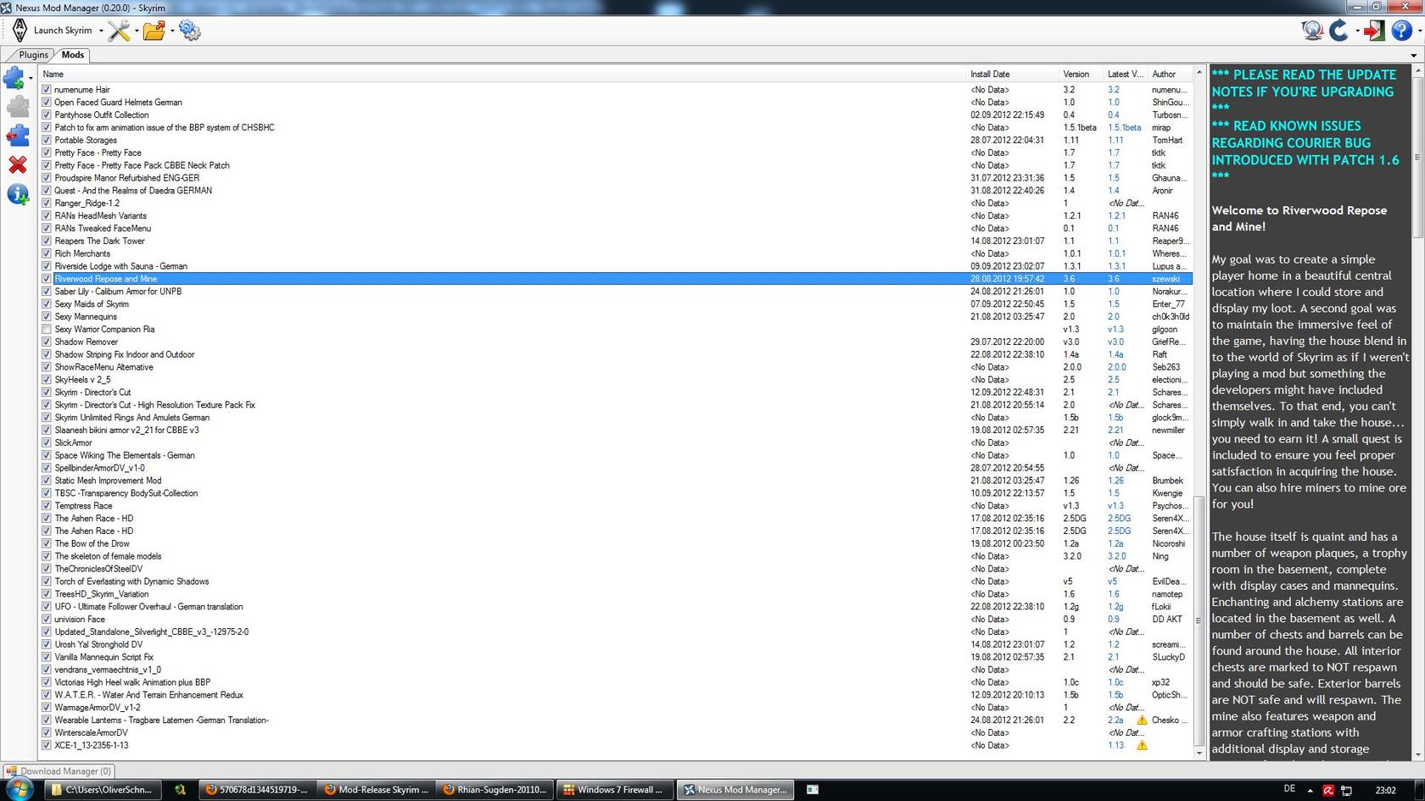
Task: Click the globe update check icon
Action: pos(1312,31)
